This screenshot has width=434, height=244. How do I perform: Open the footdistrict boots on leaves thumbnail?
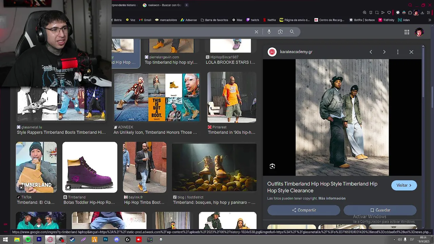(214, 167)
